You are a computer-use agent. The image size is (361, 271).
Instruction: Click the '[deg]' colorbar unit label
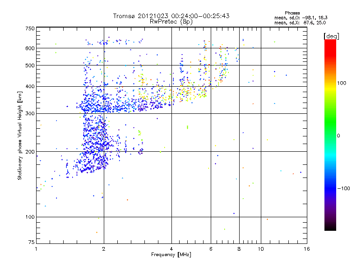[x=331, y=36]
